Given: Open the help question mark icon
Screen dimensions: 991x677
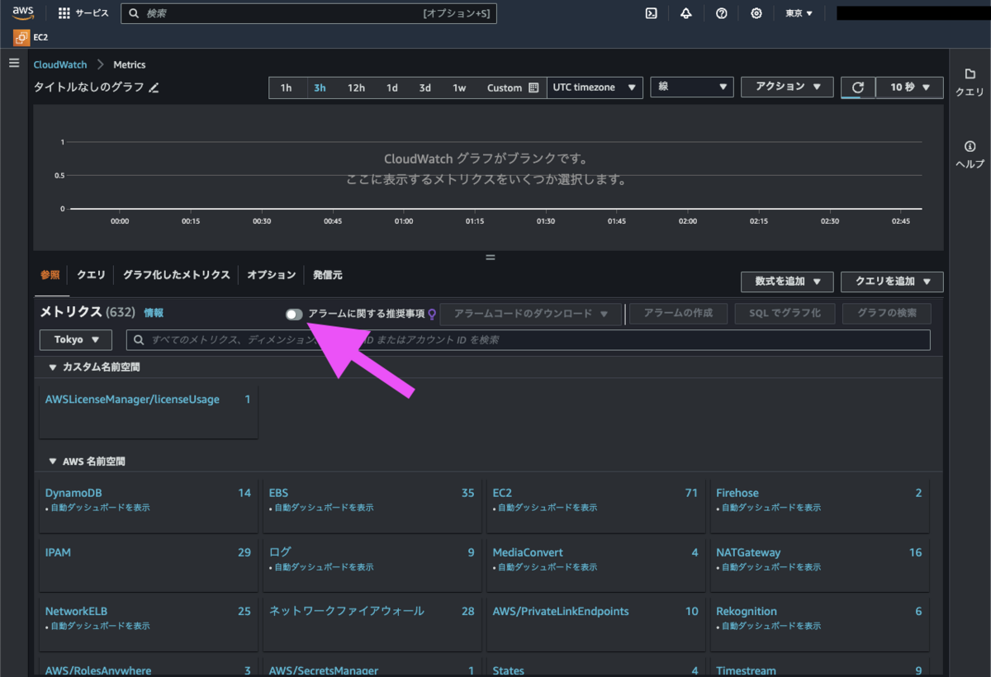Looking at the screenshot, I should tap(721, 13).
